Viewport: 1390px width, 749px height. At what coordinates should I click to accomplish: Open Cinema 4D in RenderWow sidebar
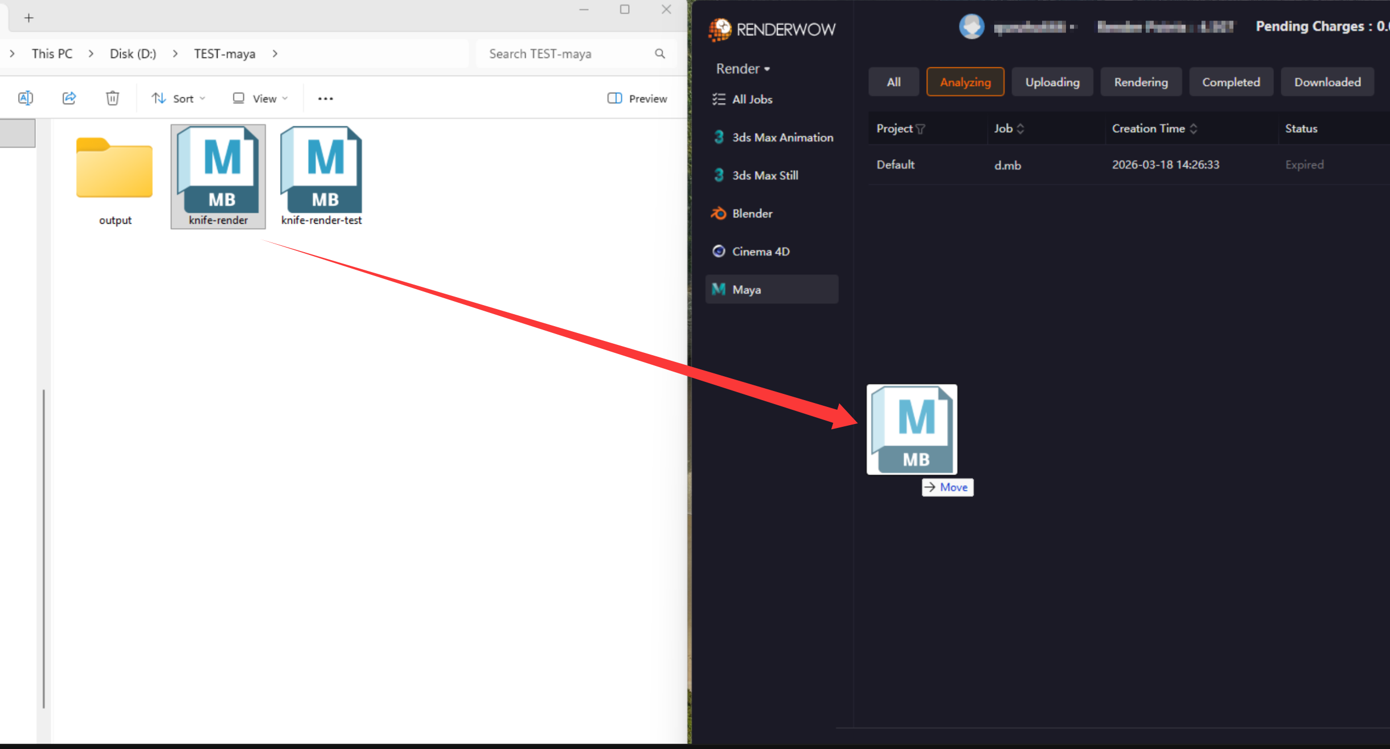click(772, 251)
